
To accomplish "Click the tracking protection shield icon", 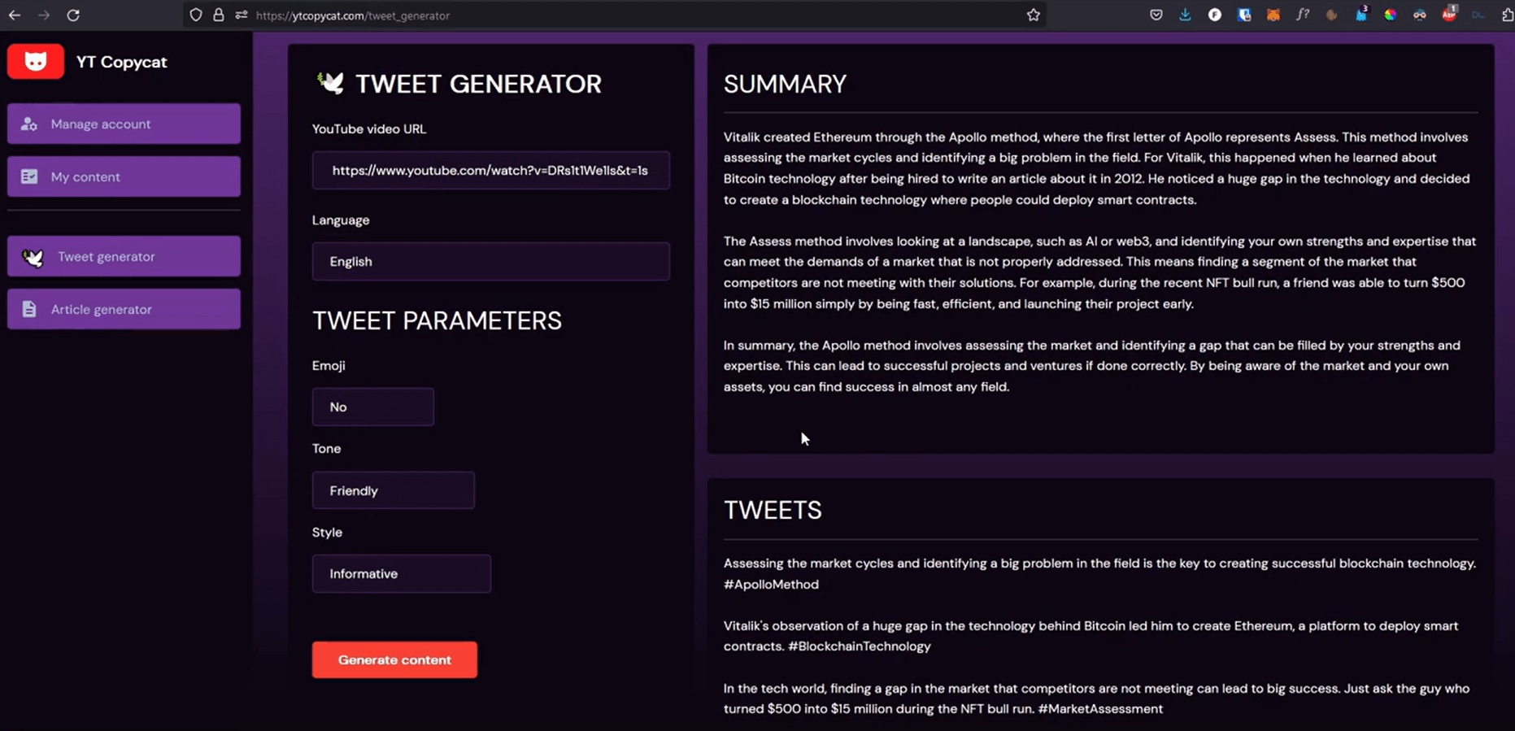I will click(196, 15).
